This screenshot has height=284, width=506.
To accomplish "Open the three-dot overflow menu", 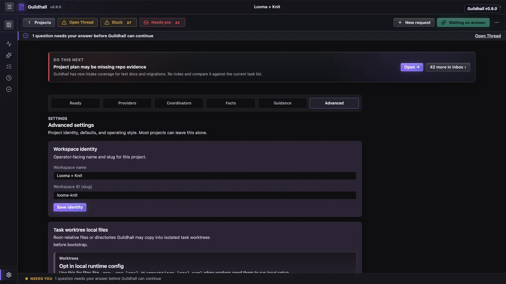I will 497,22.
